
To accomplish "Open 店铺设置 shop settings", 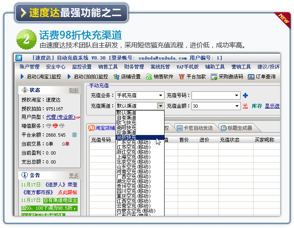I will tap(127, 76).
